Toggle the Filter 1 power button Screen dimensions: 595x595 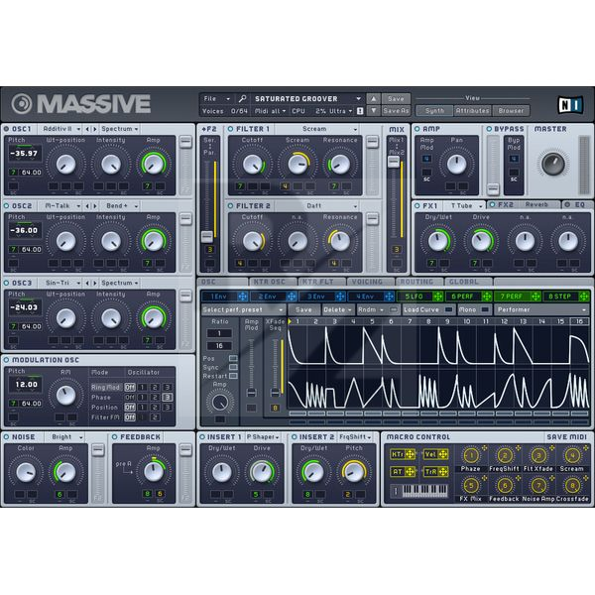(x=230, y=129)
